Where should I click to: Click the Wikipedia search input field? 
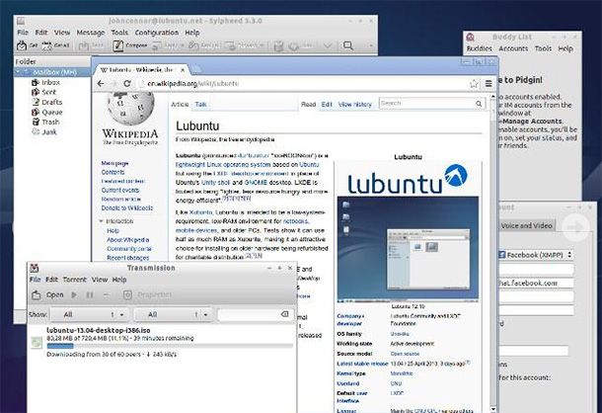tap(419, 103)
